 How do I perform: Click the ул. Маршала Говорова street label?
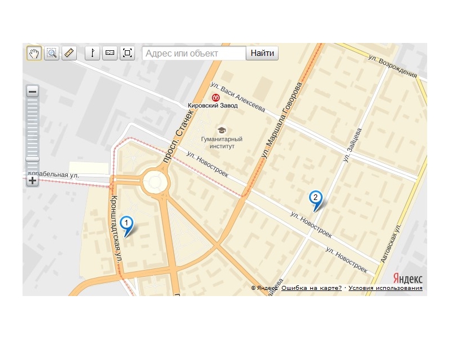coord(282,120)
